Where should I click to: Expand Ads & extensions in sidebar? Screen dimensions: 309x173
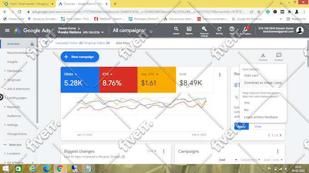click(5, 89)
